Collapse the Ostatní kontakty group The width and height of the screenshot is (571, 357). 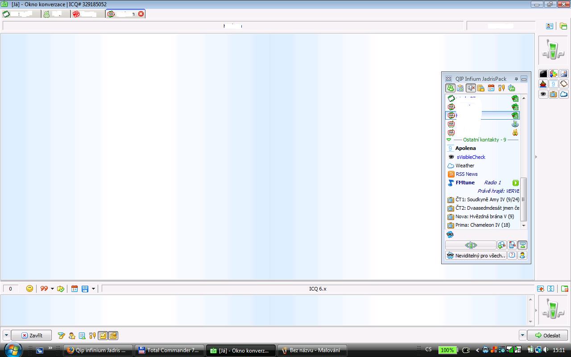[449, 140]
